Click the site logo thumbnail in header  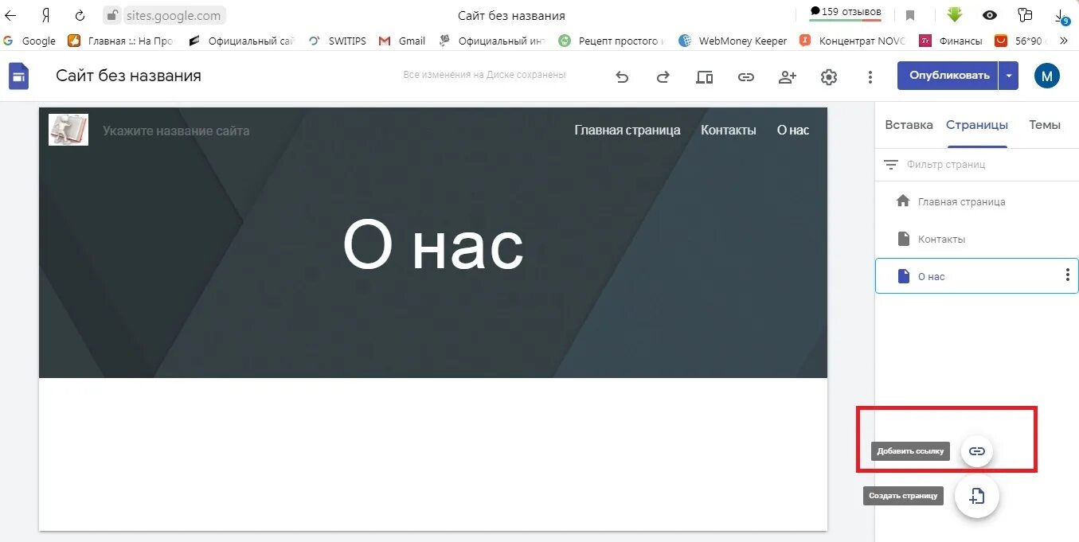coord(68,130)
